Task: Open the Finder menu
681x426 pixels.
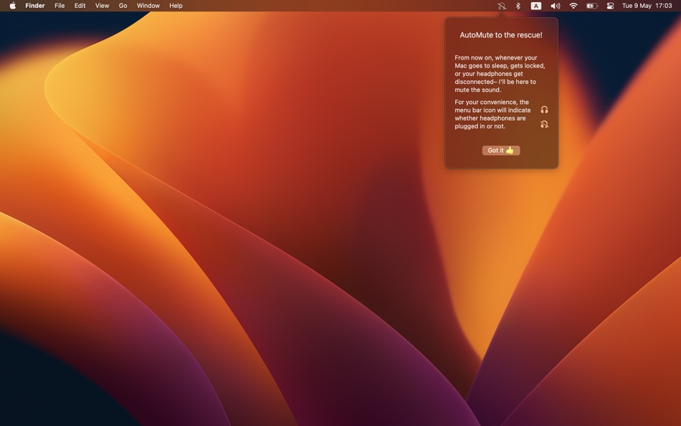Action: pos(34,6)
